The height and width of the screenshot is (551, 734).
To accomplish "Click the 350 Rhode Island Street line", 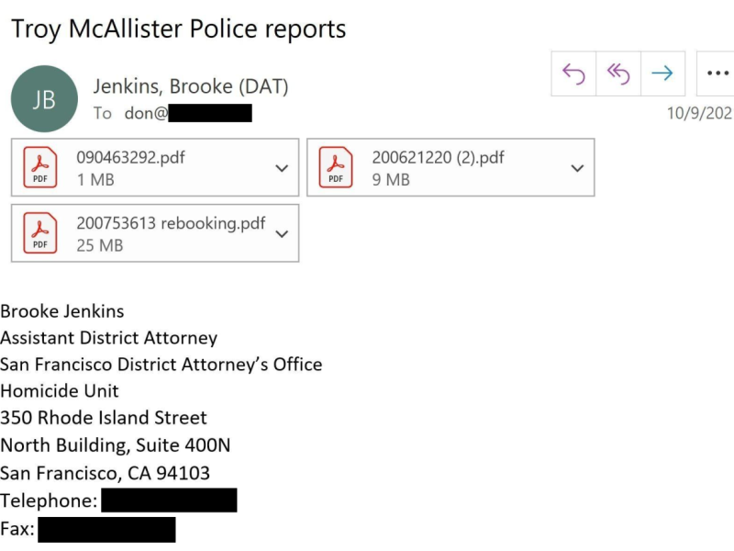I will coord(104,418).
